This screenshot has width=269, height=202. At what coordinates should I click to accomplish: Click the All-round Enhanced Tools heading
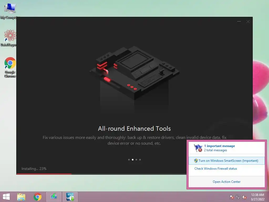click(x=134, y=128)
